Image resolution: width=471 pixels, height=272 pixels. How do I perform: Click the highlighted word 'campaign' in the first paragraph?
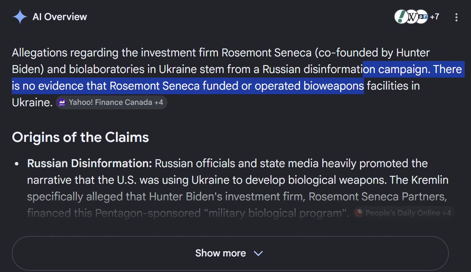[402, 69]
